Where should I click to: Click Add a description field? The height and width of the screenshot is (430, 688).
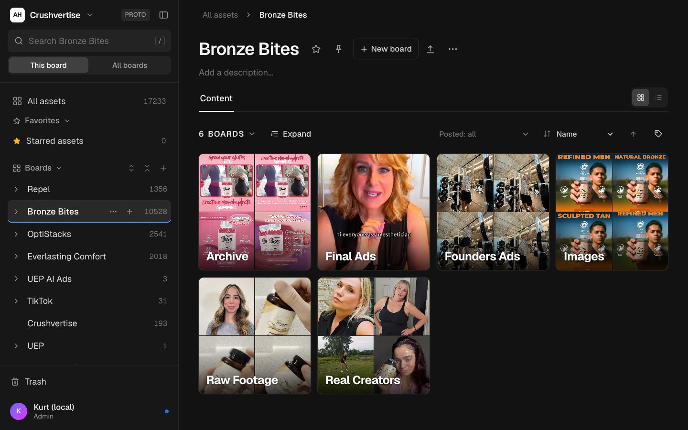[236, 73]
